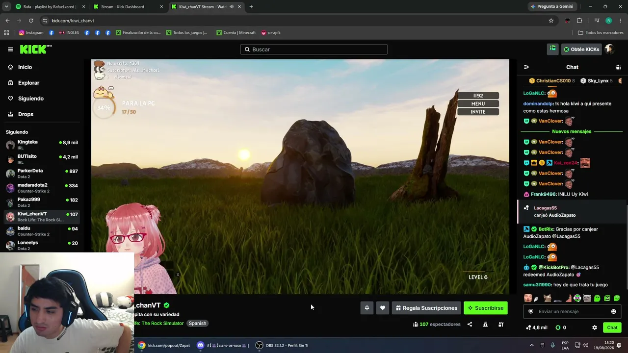Open the Instagram bookmark
628x353 pixels.
[x=31, y=33]
